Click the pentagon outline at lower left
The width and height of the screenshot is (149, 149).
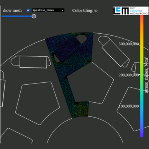[x=38, y=103]
